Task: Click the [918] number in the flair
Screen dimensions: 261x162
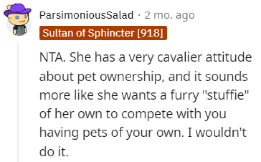Action: (150, 32)
